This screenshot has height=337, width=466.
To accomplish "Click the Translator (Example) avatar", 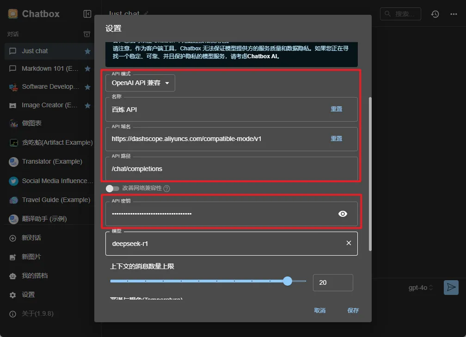I will tap(13, 162).
